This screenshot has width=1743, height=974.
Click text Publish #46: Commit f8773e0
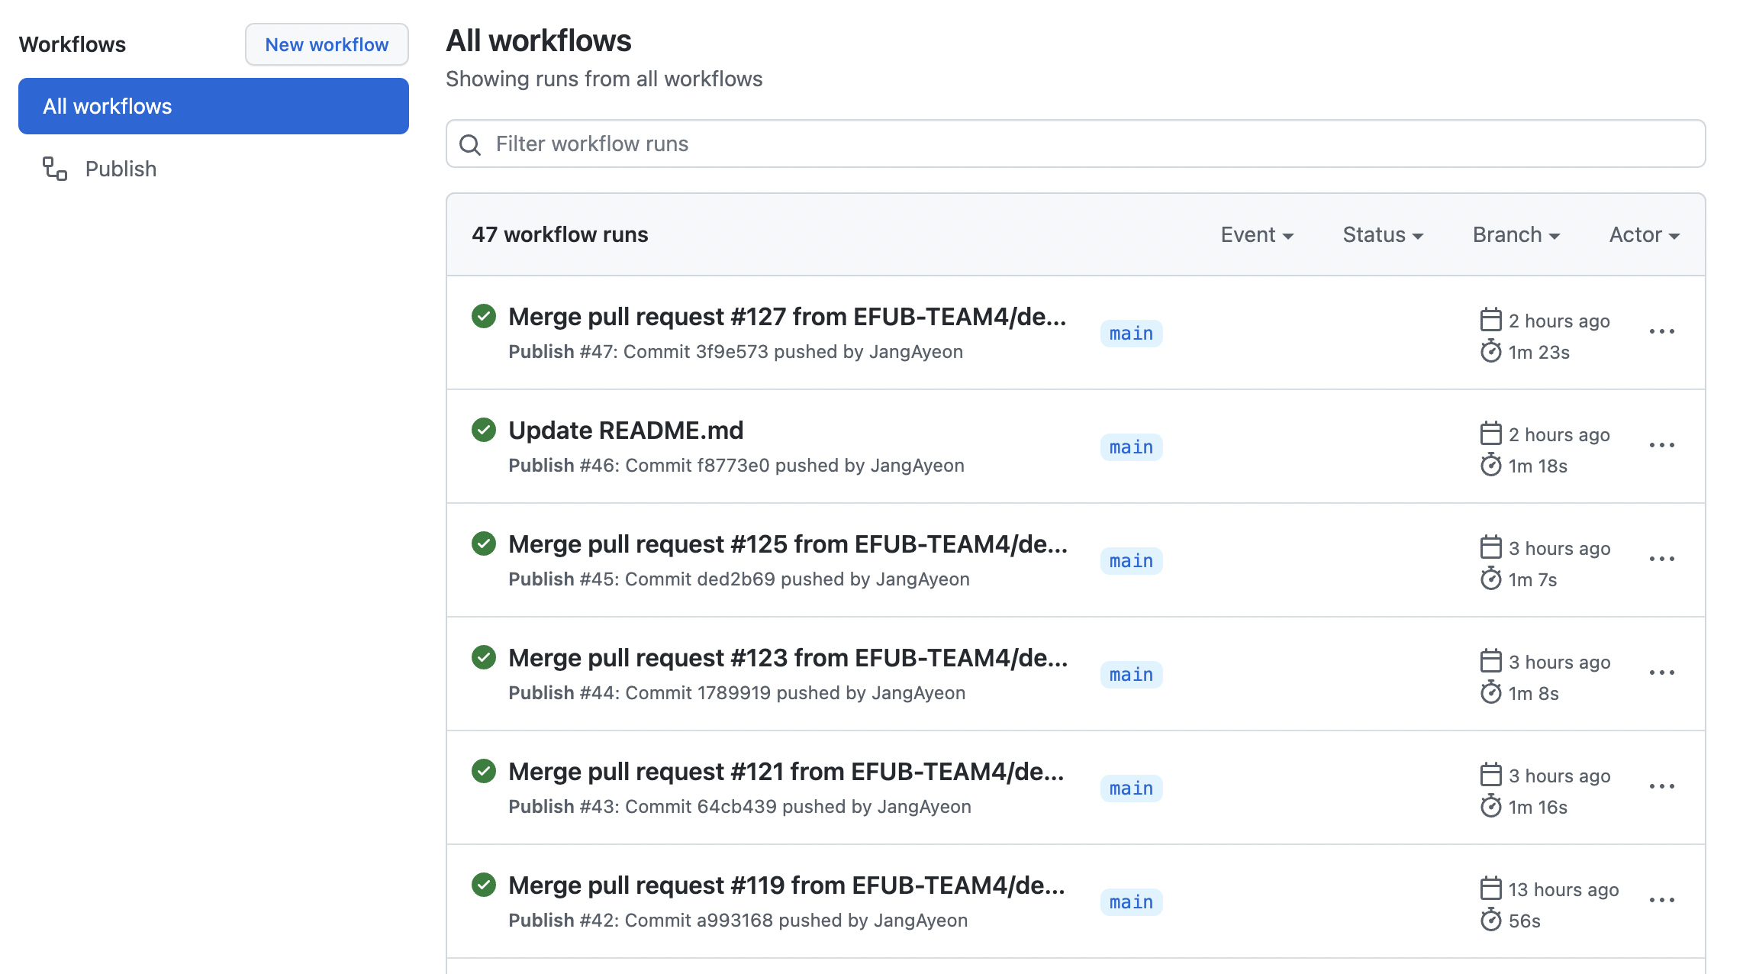(639, 466)
